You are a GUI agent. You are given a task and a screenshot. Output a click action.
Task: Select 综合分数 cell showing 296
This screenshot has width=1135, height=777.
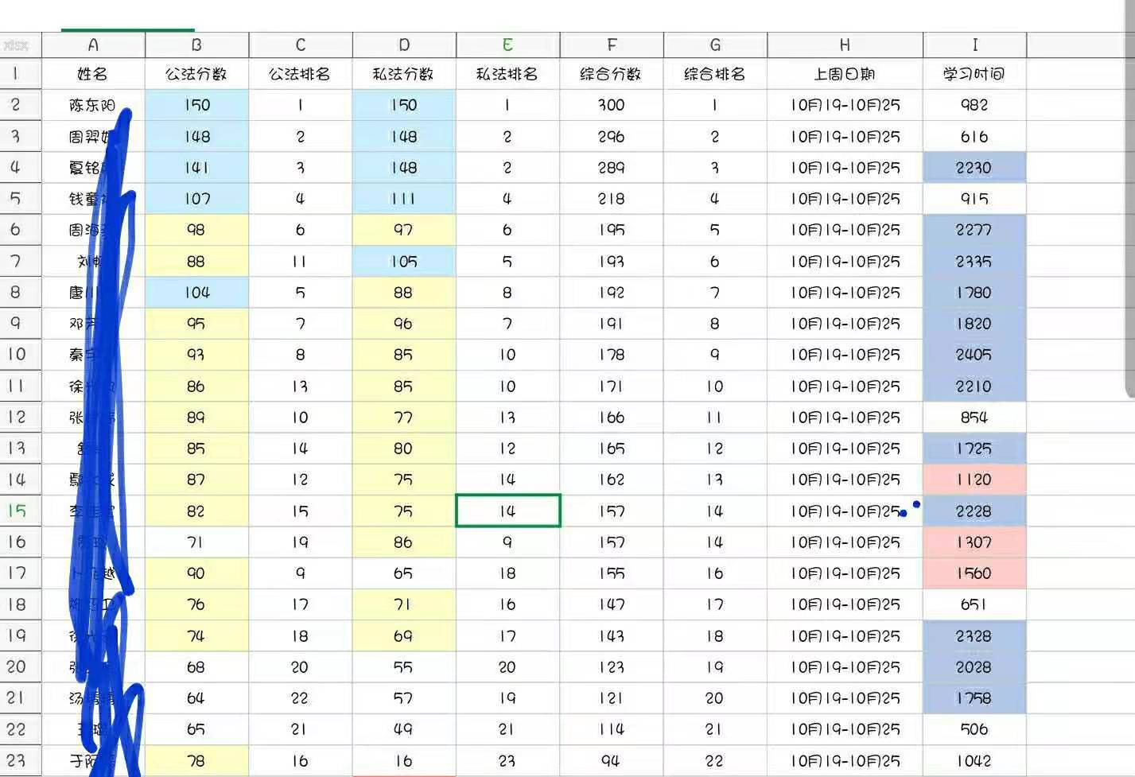tap(612, 137)
